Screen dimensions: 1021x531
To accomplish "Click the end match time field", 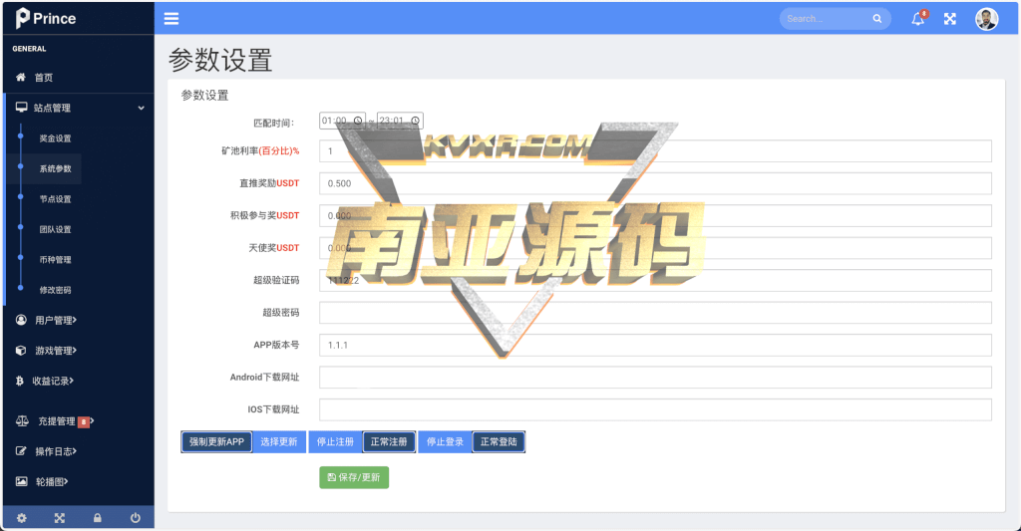I will click(400, 121).
